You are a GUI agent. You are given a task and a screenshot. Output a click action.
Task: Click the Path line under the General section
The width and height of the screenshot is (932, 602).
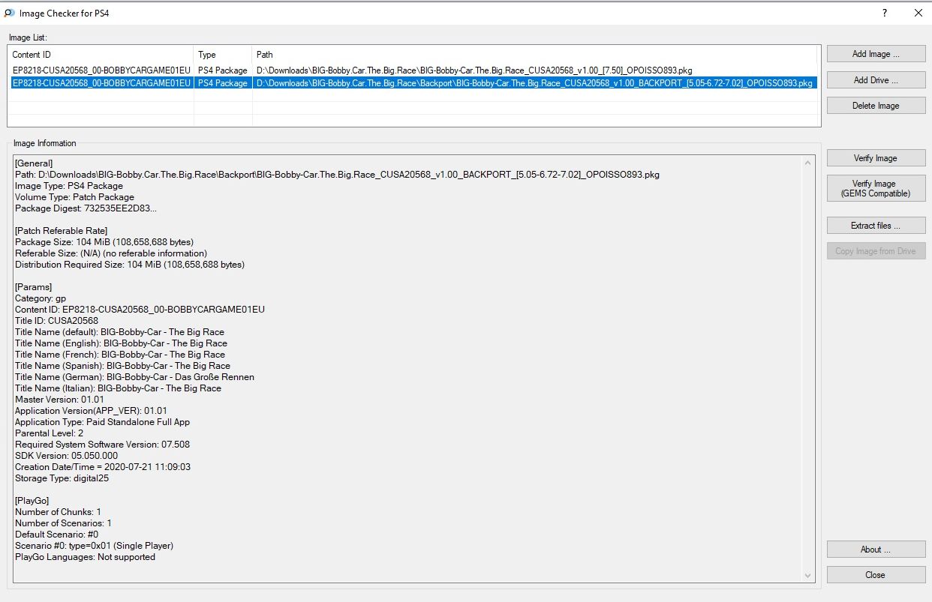click(x=338, y=175)
